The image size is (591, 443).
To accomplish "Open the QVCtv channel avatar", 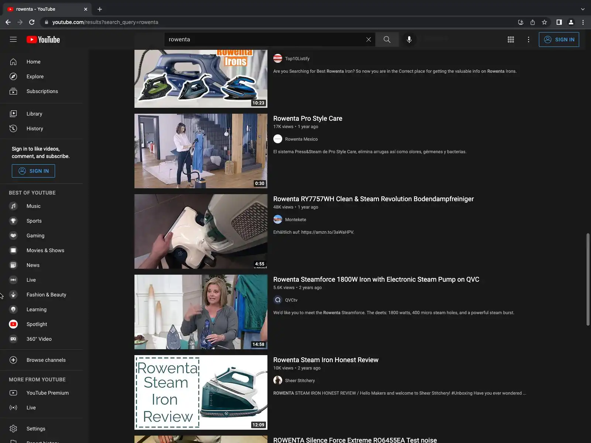I will pos(278,300).
